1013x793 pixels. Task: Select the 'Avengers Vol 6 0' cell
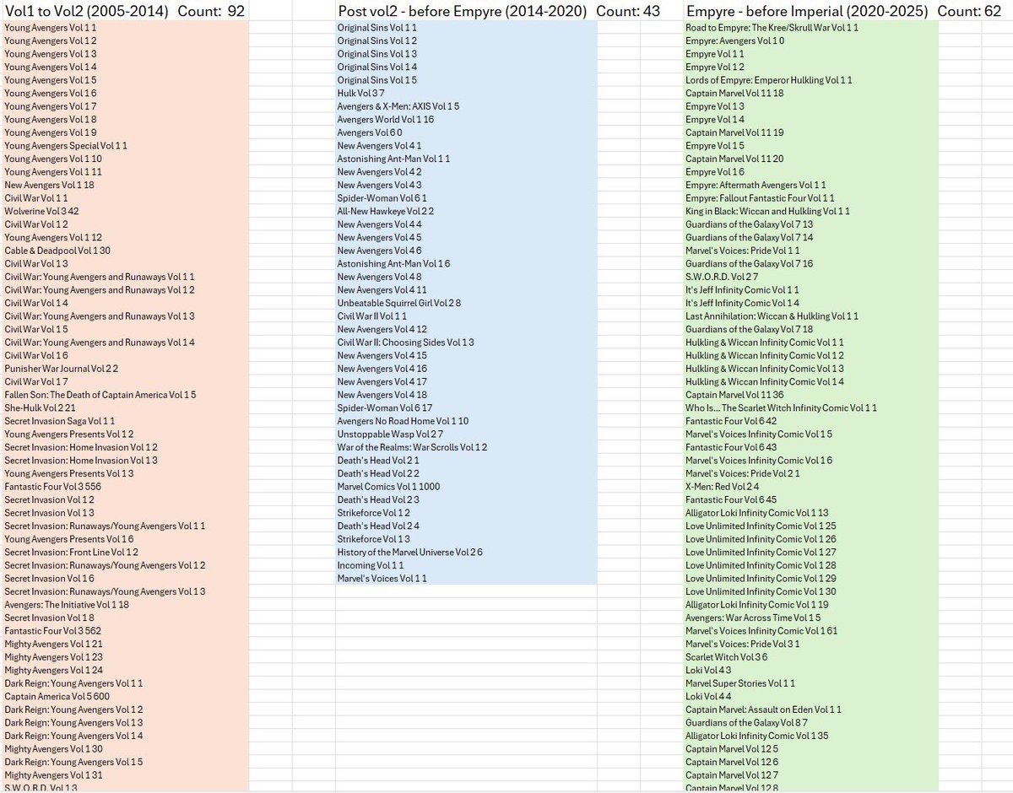coord(370,132)
